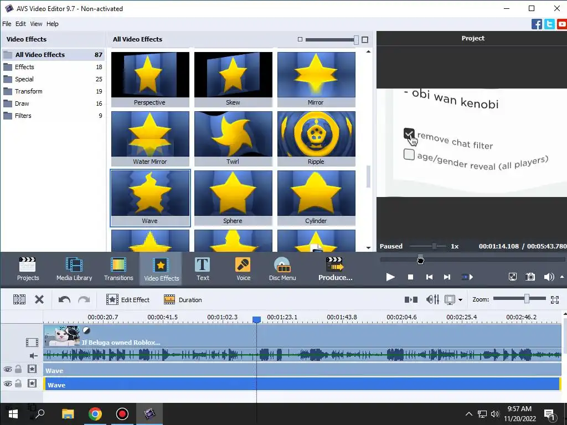The height and width of the screenshot is (425, 567).
Task: Select the Water Mirror effect
Action: click(x=150, y=138)
